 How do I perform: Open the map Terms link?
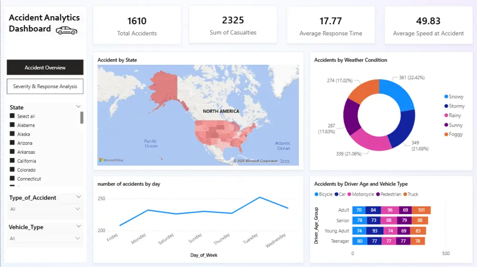pos(285,161)
